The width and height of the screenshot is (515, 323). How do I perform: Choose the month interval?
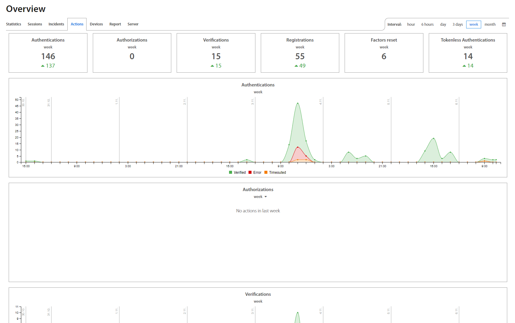490,25
